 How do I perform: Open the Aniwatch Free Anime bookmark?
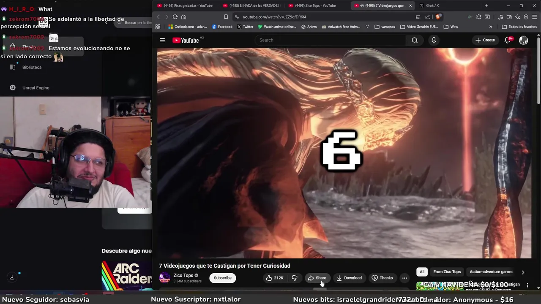pyautogui.click(x=341, y=27)
